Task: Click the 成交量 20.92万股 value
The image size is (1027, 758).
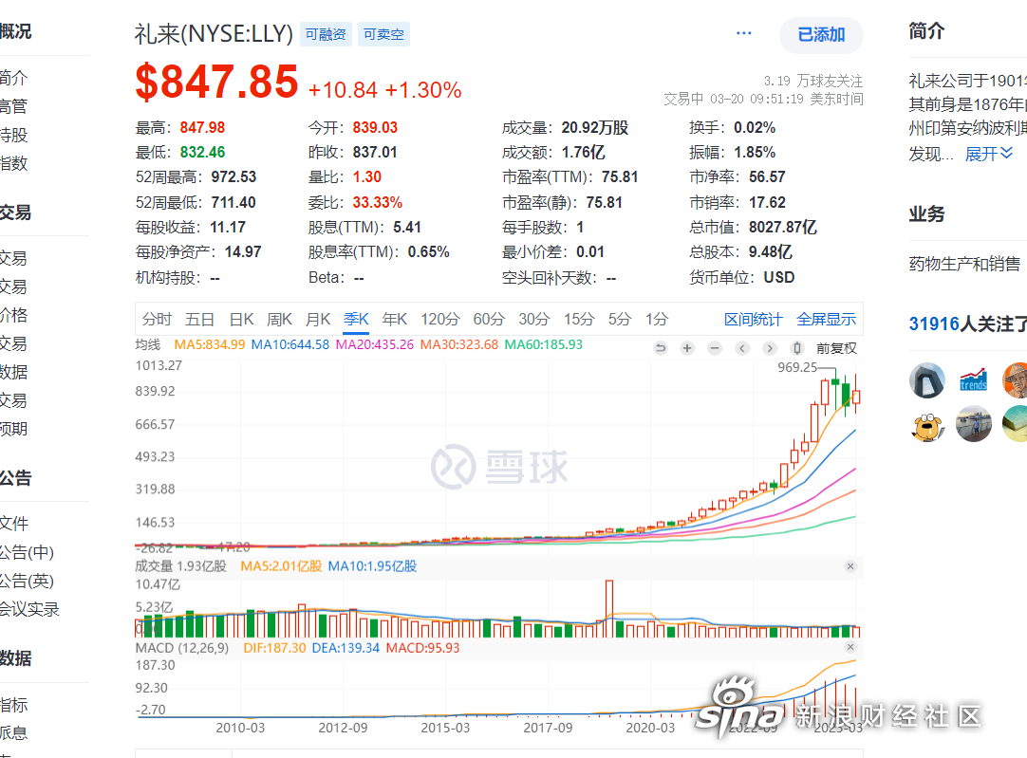Action: (595, 128)
